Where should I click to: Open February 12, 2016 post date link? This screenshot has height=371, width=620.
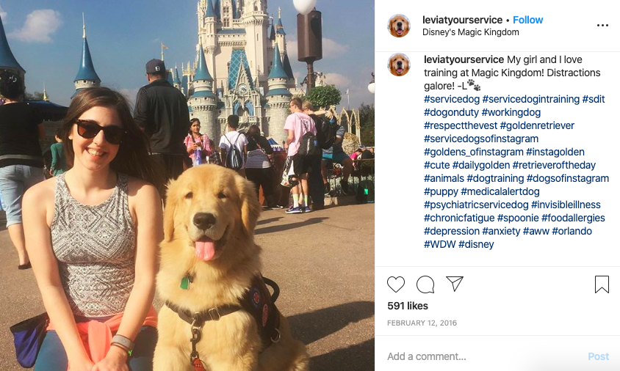coord(422,323)
